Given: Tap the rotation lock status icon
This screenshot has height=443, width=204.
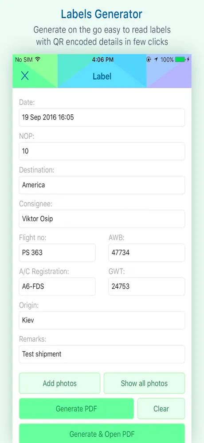Looking at the screenshot, I should point(149,60).
